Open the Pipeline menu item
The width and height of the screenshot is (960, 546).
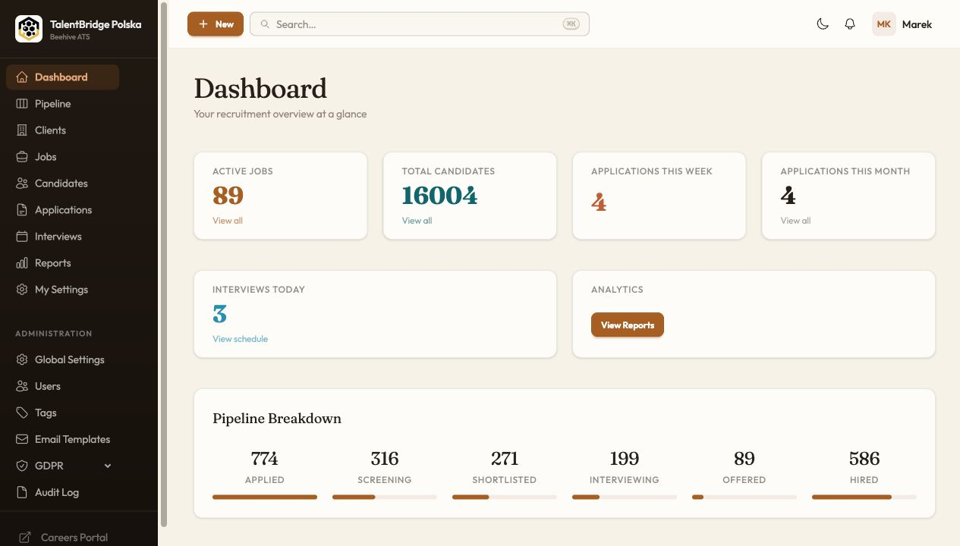point(62,104)
